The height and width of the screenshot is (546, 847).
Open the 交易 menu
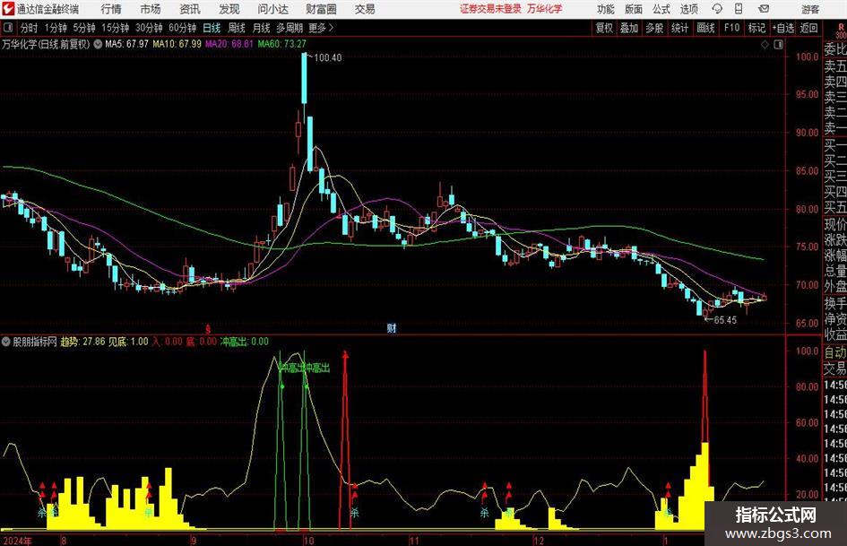coord(365,9)
